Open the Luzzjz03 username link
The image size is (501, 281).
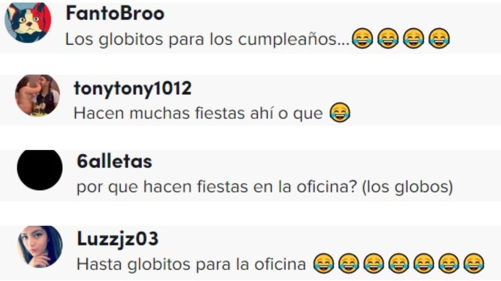coord(118,239)
